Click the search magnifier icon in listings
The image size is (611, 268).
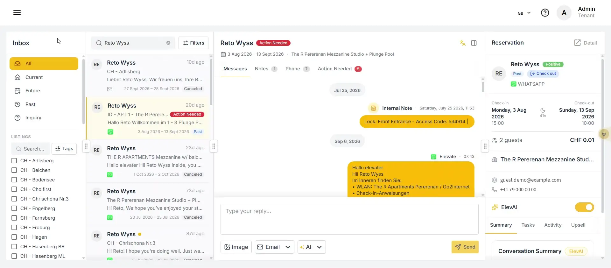(18, 149)
